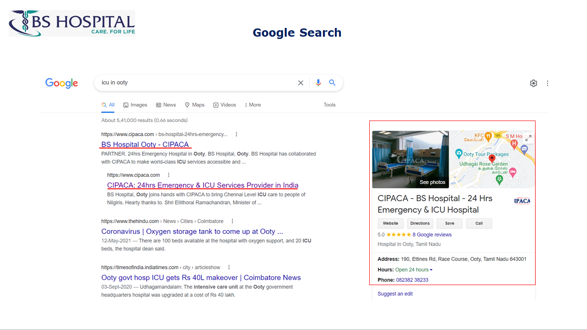
Task: Clear the search box with X icon
Action: coord(301,83)
